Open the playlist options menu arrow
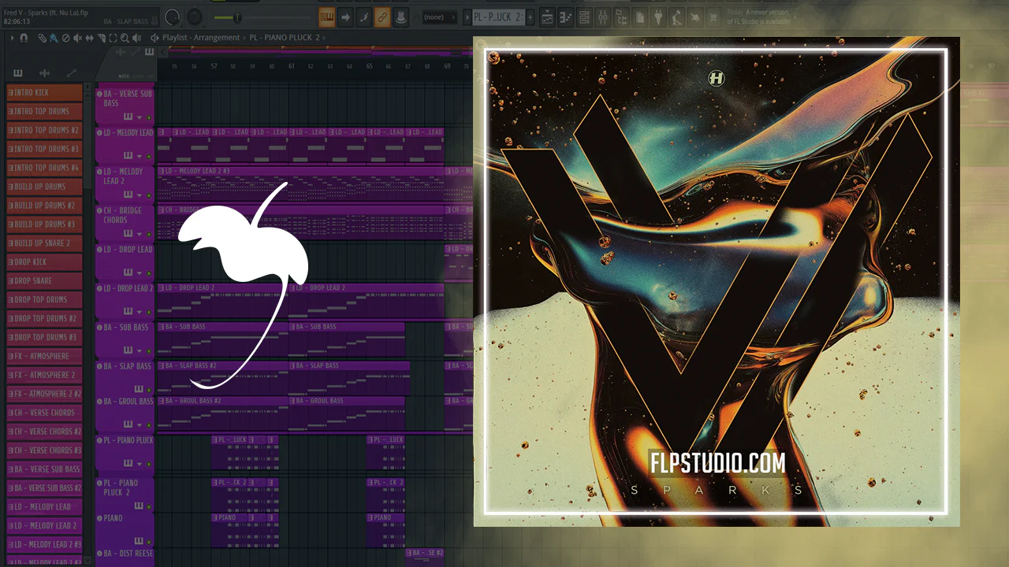This screenshot has width=1009, height=567. tap(12, 38)
